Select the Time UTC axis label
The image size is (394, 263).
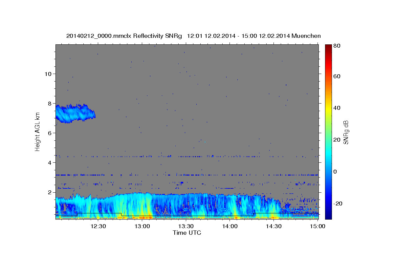click(187, 233)
